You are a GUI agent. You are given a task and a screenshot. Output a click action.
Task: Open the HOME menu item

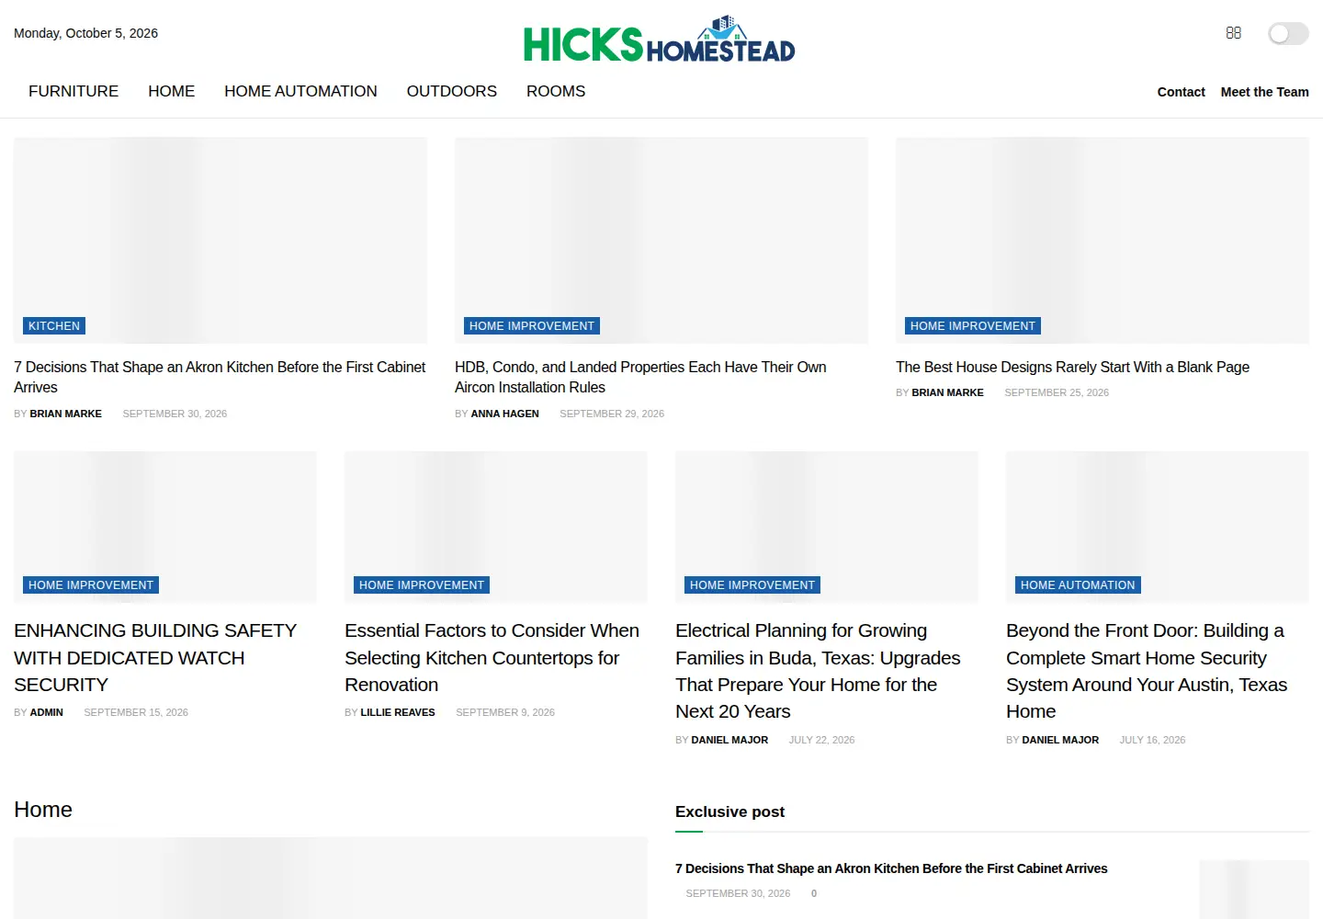172,91
